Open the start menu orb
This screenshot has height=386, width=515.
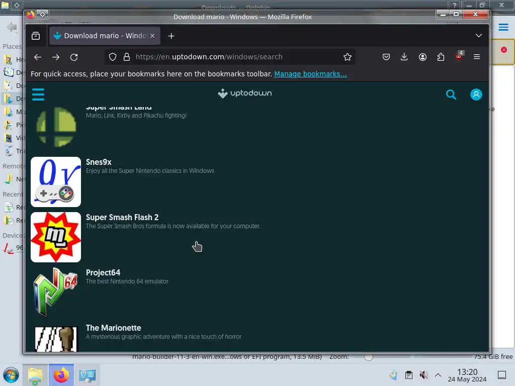[x=11, y=375]
